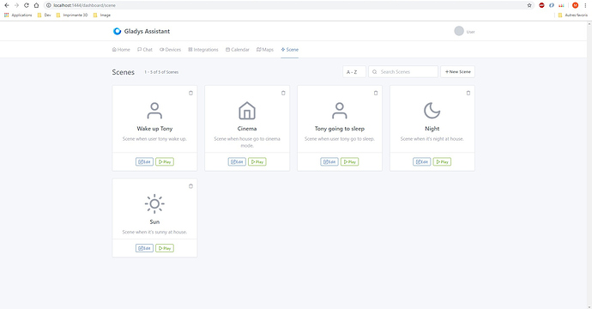
Task: Delete the Cinema scene with the trash icon
Action: [283, 93]
